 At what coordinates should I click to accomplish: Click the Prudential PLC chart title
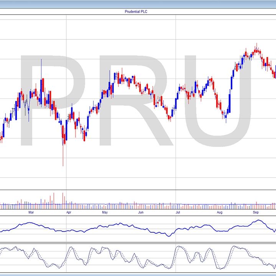[136, 11]
